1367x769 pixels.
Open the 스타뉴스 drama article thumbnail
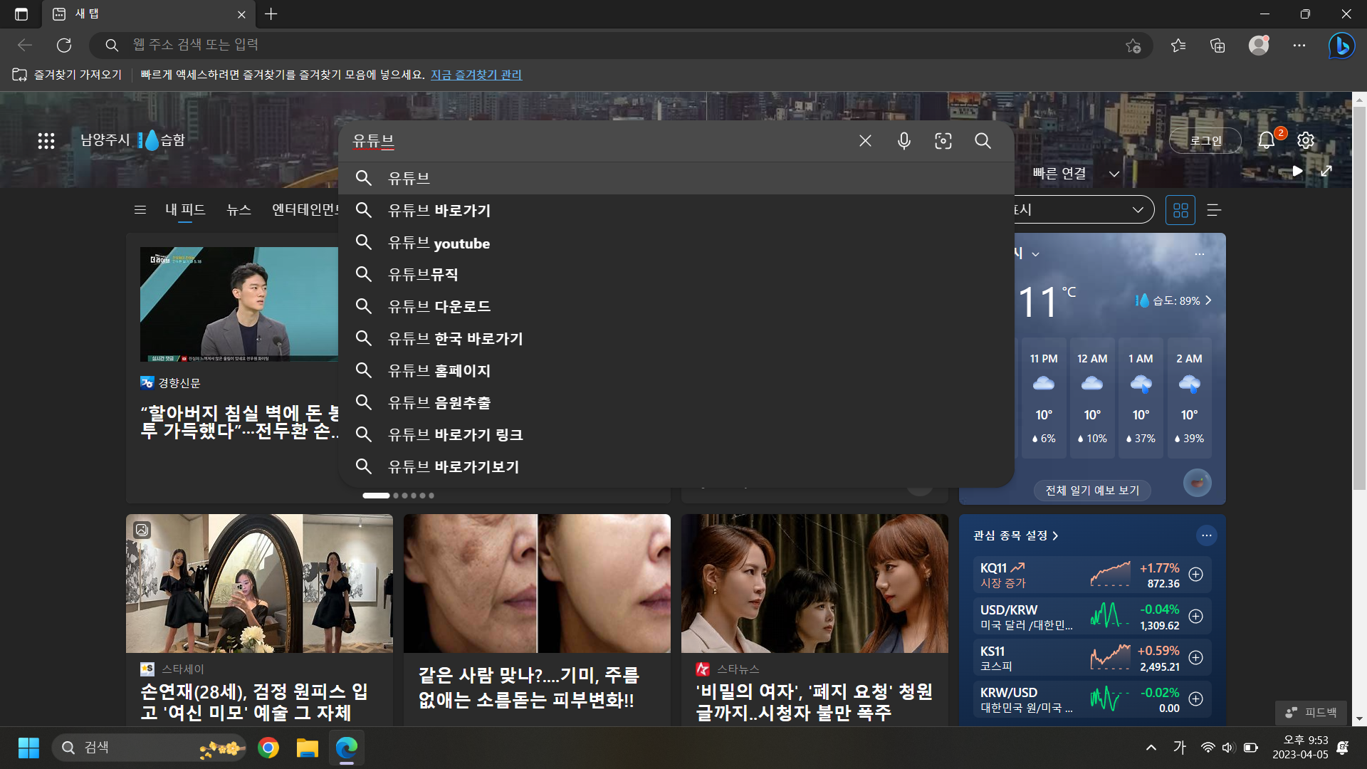(x=815, y=584)
